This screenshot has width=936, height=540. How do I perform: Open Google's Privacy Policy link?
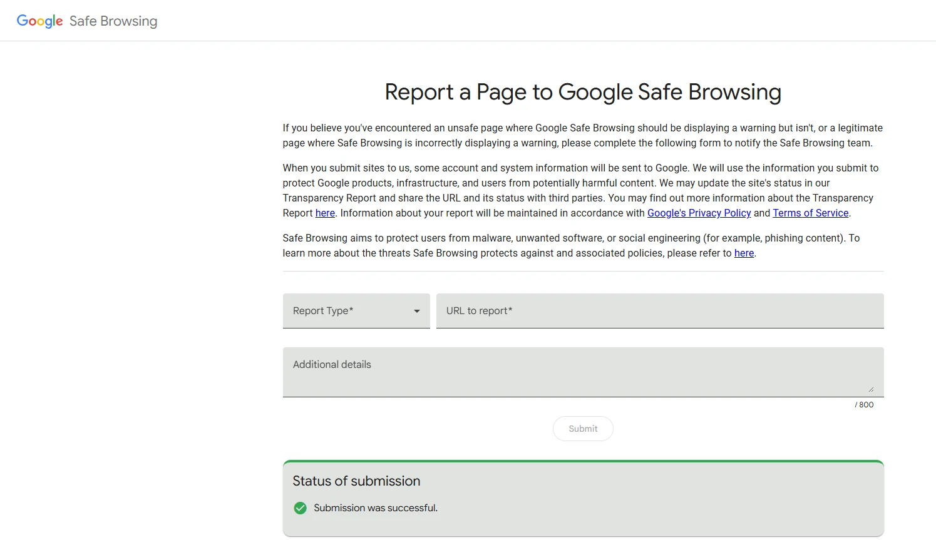click(x=699, y=213)
